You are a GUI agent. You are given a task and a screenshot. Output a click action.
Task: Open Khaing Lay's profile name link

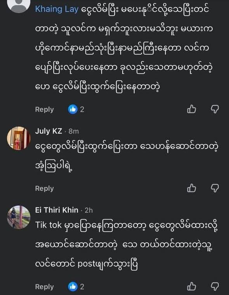coord(57,9)
